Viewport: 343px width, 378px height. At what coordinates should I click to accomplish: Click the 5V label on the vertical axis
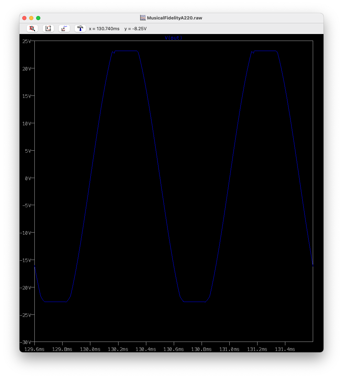point(28,151)
